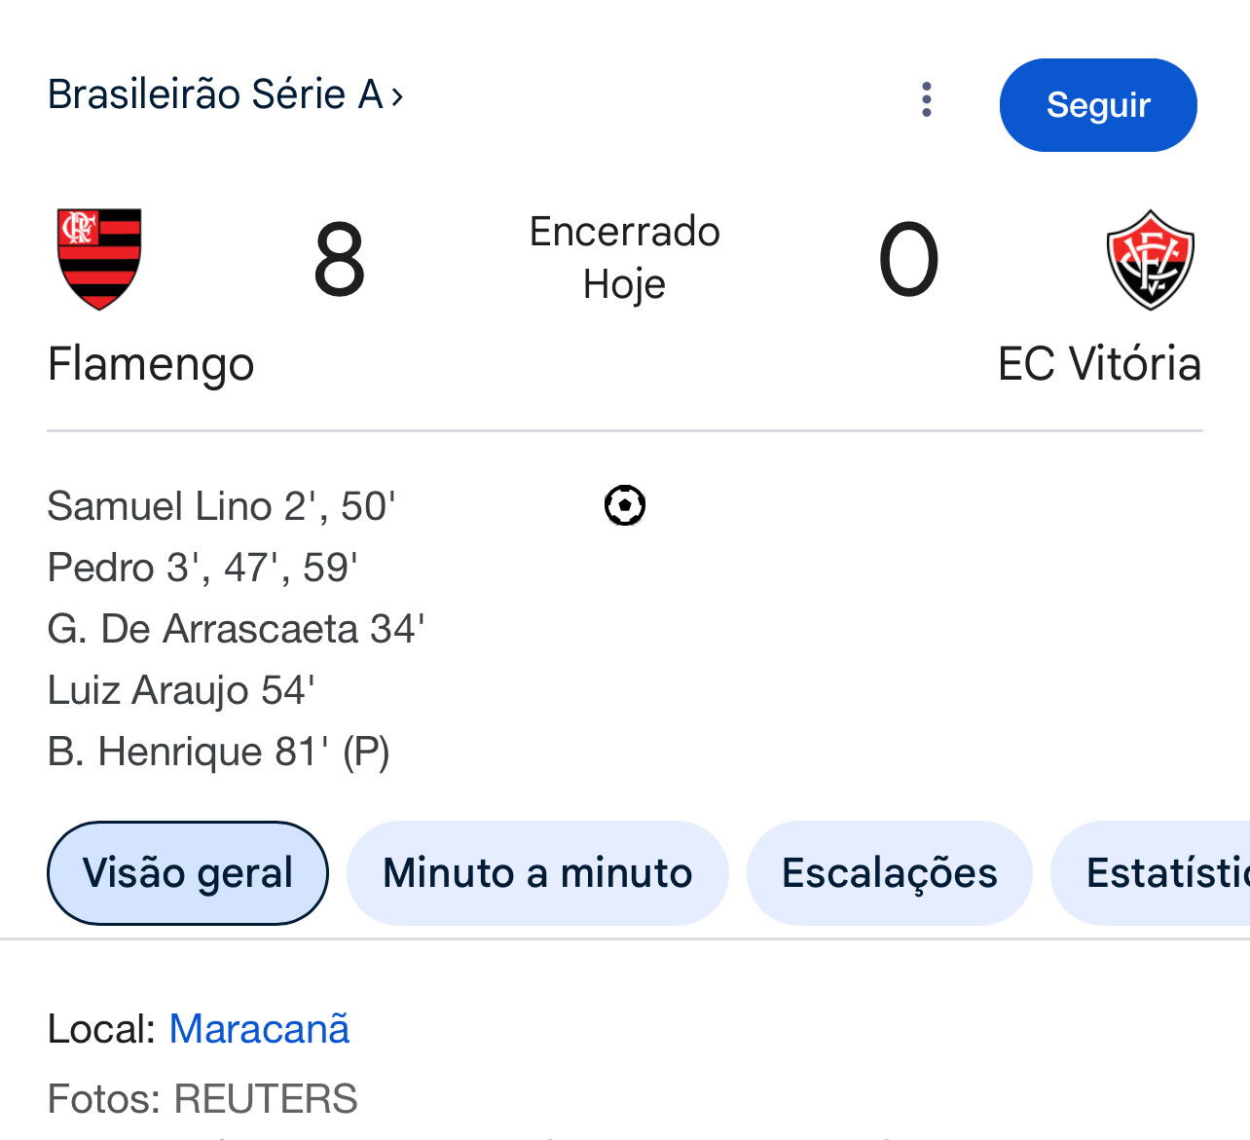Select scorer G. De Arrascaeta 34'
1250x1140 pixels.
[x=237, y=629]
